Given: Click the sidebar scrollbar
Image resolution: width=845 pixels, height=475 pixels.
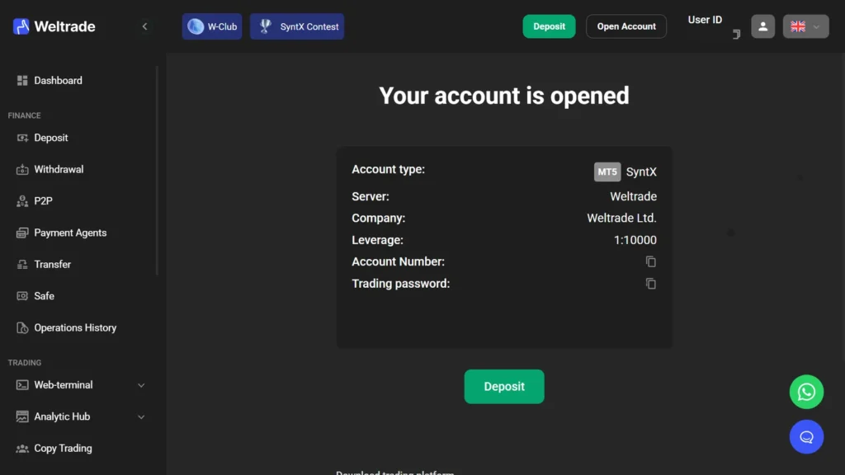Looking at the screenshot, I should tap(157, 170).
